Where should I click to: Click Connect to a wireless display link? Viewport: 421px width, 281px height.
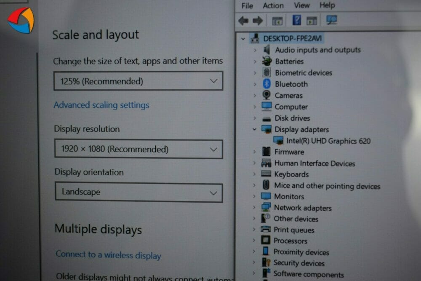(109, 255)
